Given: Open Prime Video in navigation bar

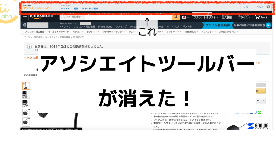Looking at the screenshot, I should [105, 27].
